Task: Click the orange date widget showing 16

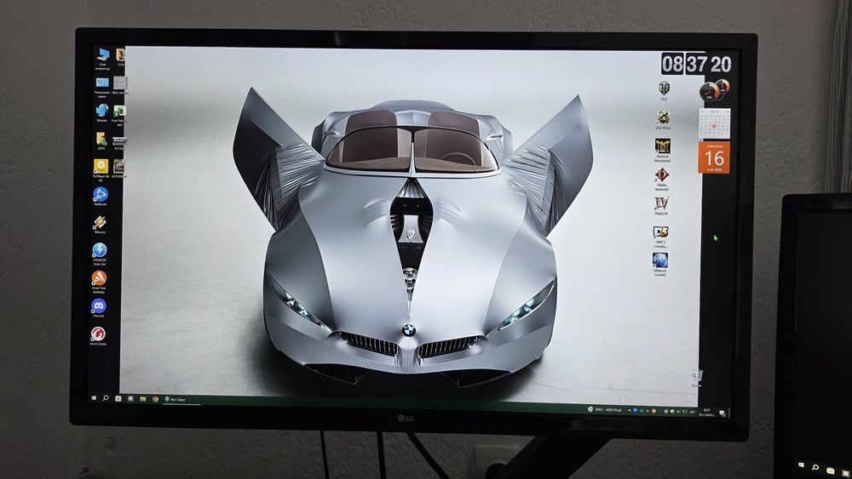Action: point(714,157)
